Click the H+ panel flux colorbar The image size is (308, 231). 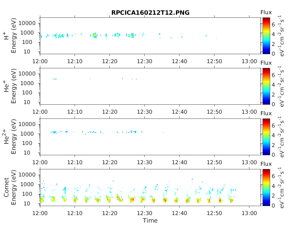266,35
